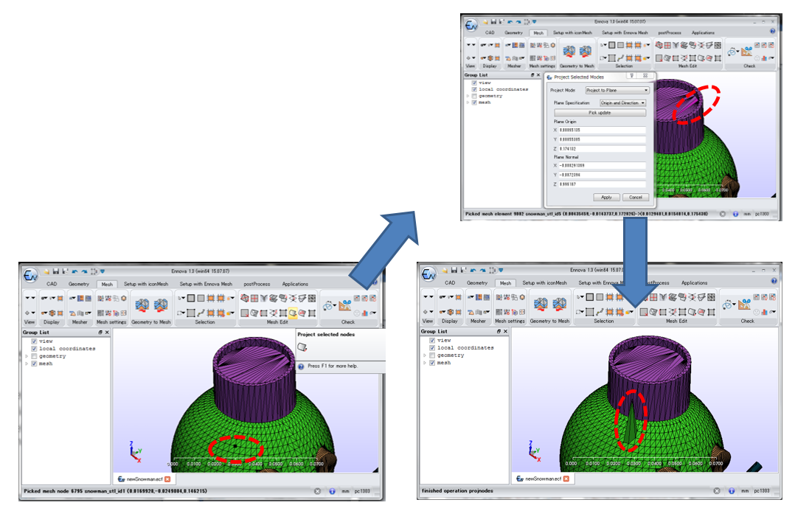
Task: Open the postProcess tab in bottom-left window
Action: coord(257,284)
